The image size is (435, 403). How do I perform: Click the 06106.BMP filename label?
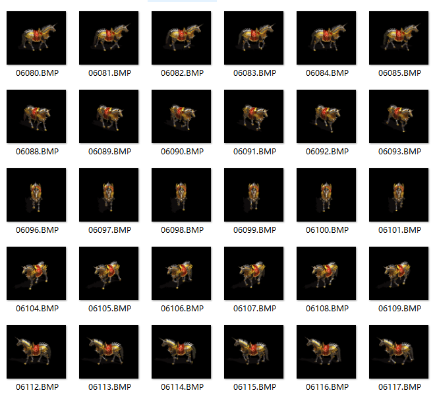(x=182, y=309)
